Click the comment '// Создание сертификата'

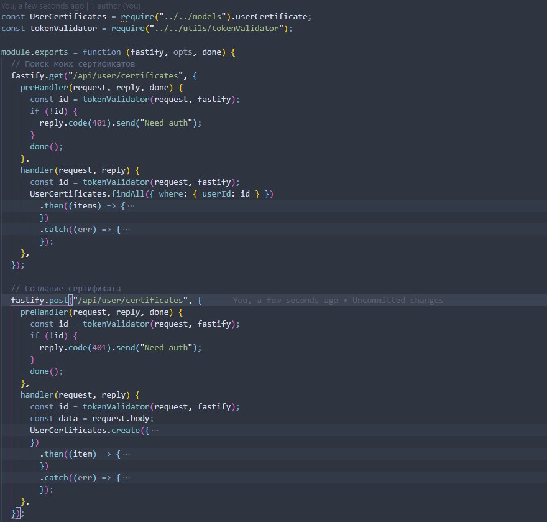pos(66,289)
